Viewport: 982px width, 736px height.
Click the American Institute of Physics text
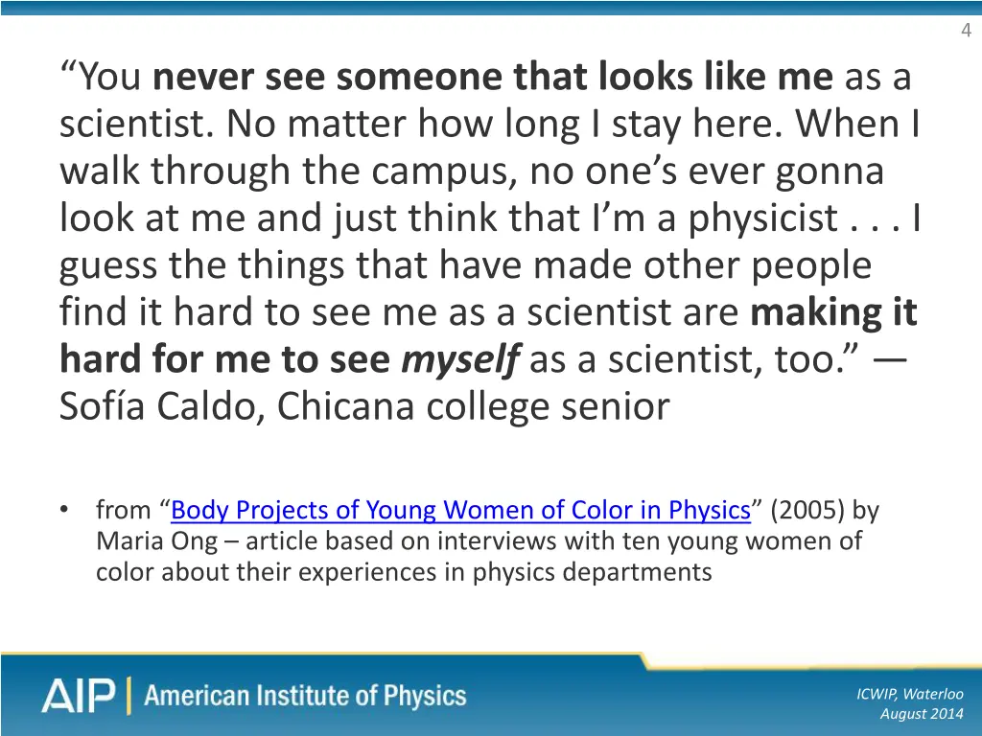click(306, 696)
